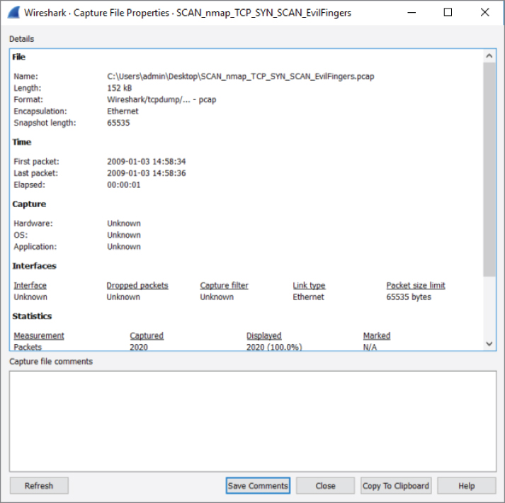Image resolution: width=505 pixels, height=503 pixels.
Task: Click the 65535 bytes packet size value
Action: pos(409,297)
